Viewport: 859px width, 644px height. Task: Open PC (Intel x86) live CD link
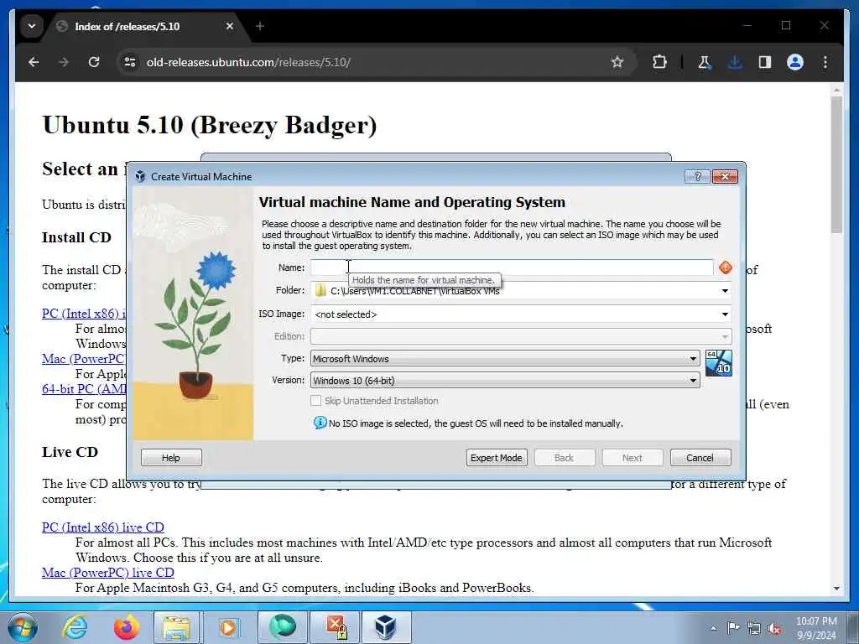coord(103,527)
